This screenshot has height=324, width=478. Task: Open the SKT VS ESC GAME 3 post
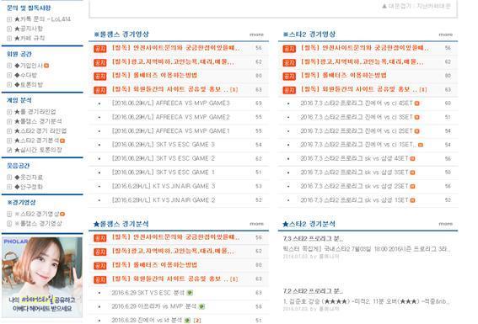click(164, 145)
